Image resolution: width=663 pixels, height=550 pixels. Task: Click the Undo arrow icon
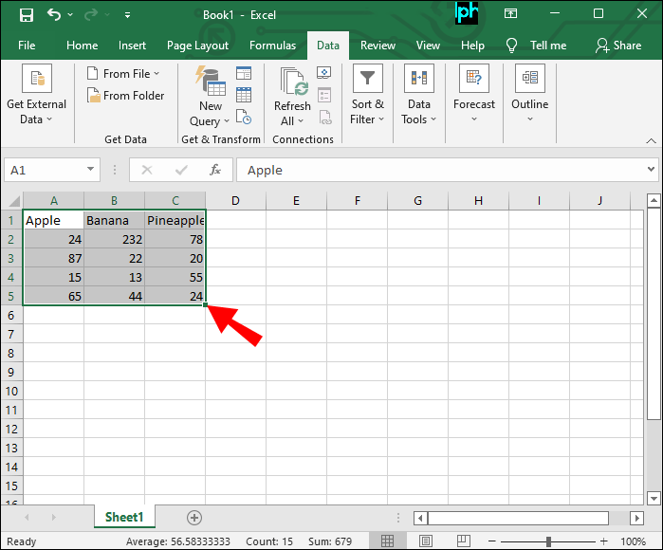click(x=55, y=15)
